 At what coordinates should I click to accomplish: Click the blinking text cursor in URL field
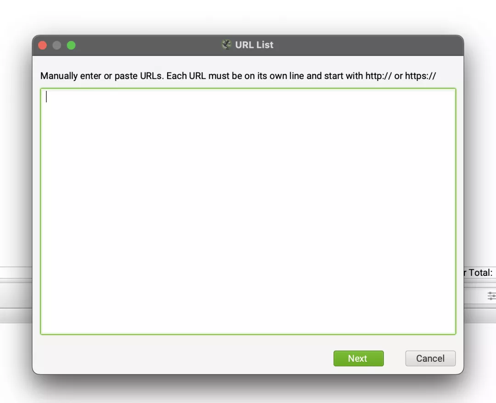coord(46,97)
